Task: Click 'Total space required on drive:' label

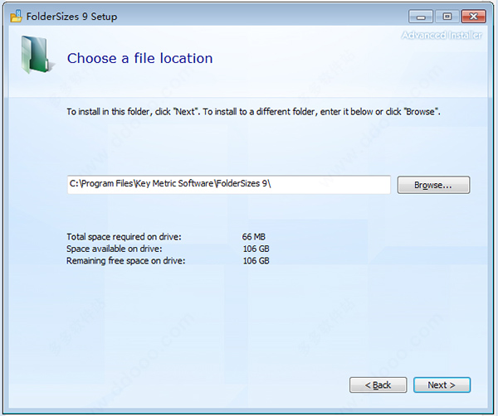Action: tap(124, 237)
